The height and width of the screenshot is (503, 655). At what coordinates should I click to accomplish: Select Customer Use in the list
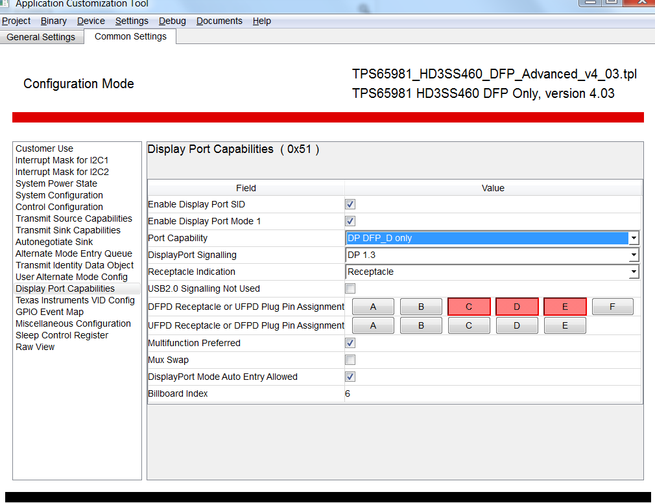tap(44, 148)
